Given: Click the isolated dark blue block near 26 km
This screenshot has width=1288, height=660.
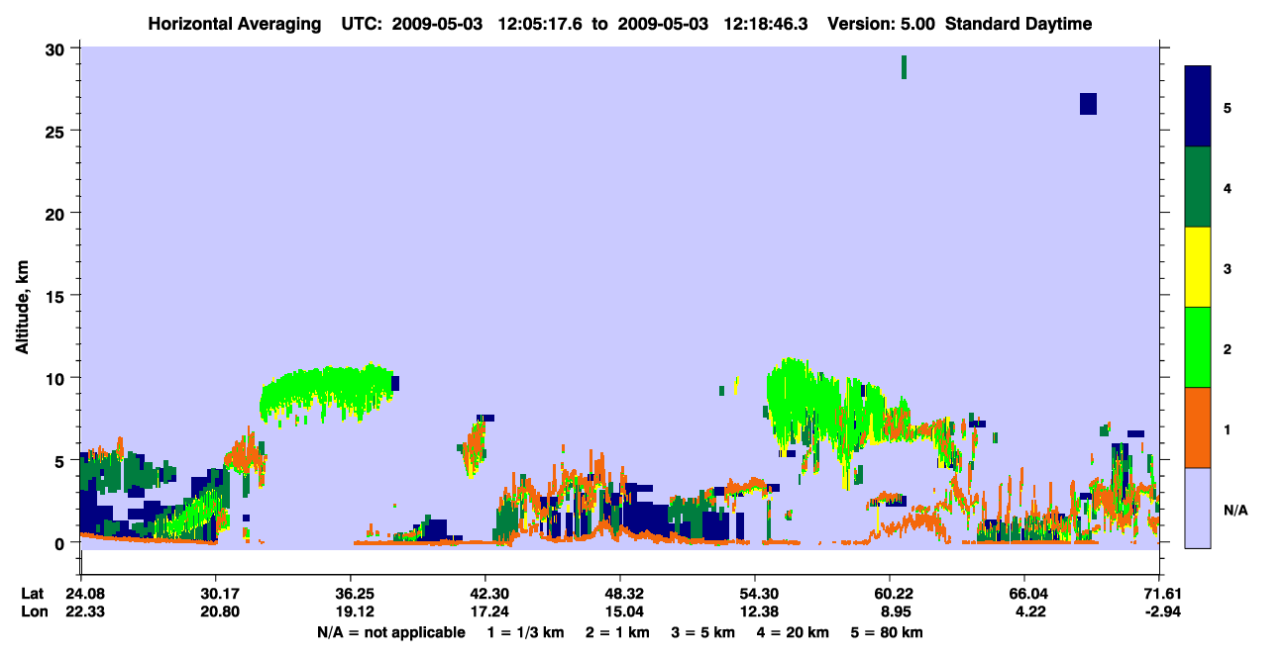Looking at the screenshot, I should pyautogui.click(x=1088, y=104).
